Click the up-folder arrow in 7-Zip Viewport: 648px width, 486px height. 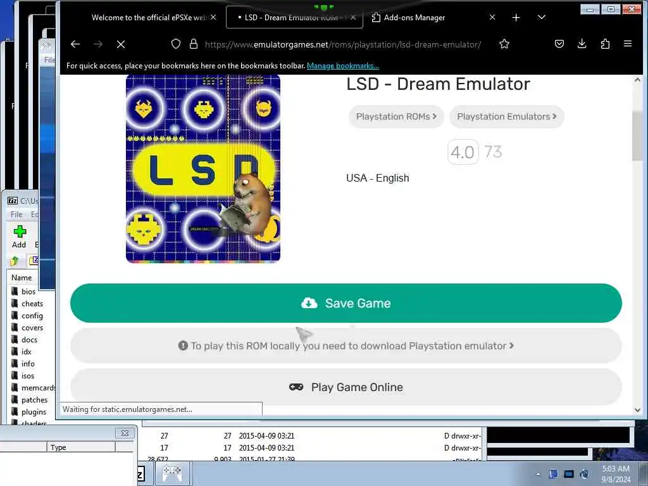15,261
